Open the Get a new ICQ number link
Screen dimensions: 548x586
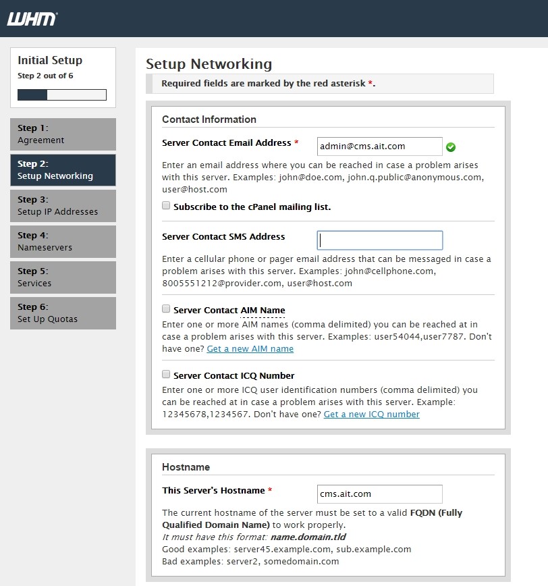pos(371,415)
